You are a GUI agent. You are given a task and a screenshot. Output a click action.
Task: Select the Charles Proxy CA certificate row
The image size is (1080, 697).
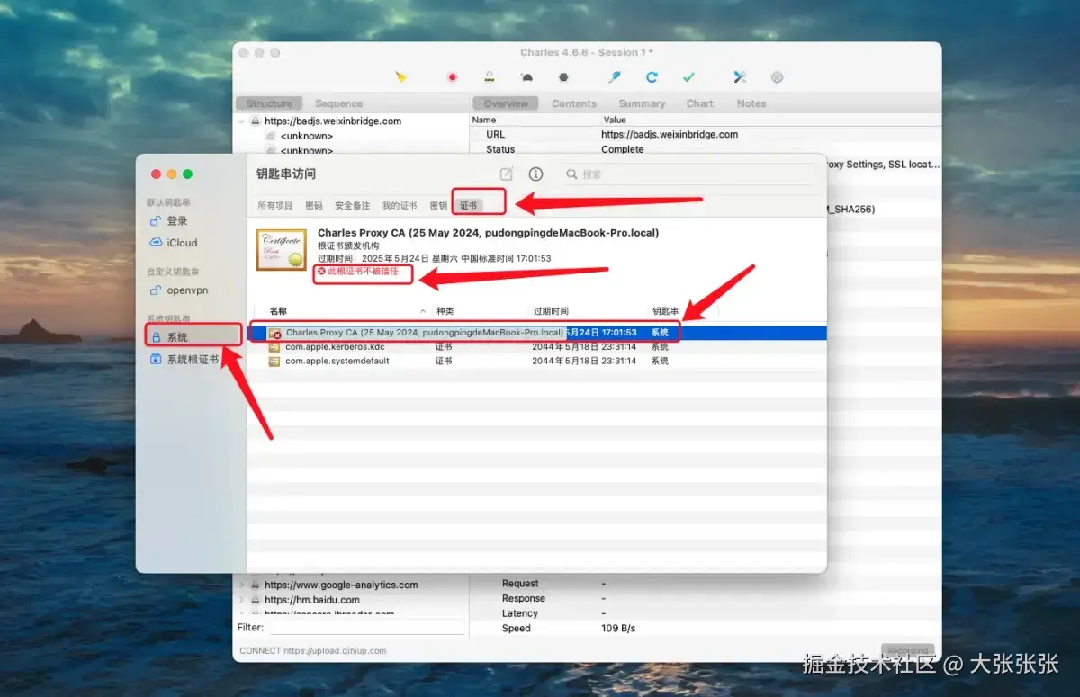536,333
